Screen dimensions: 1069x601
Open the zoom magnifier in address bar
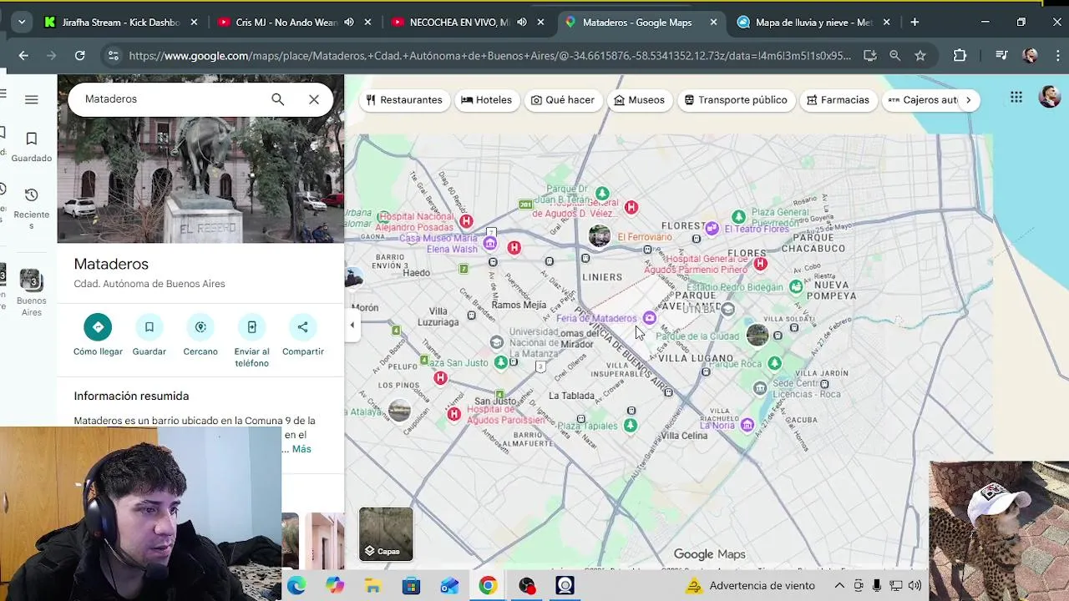(894, 56)
